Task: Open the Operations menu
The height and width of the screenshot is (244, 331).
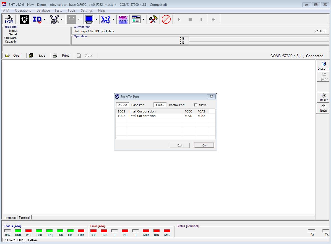Action: coord(23,11)
